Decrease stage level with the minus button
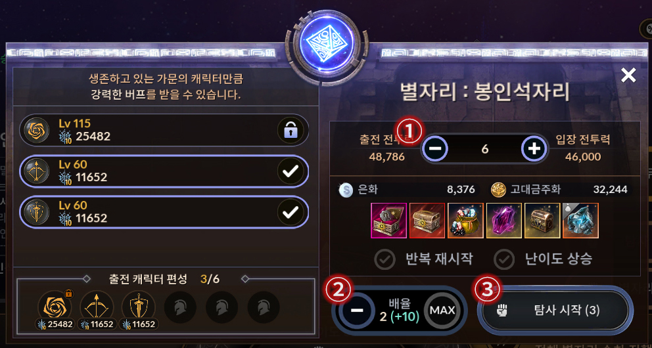 (x=435, y=148)
